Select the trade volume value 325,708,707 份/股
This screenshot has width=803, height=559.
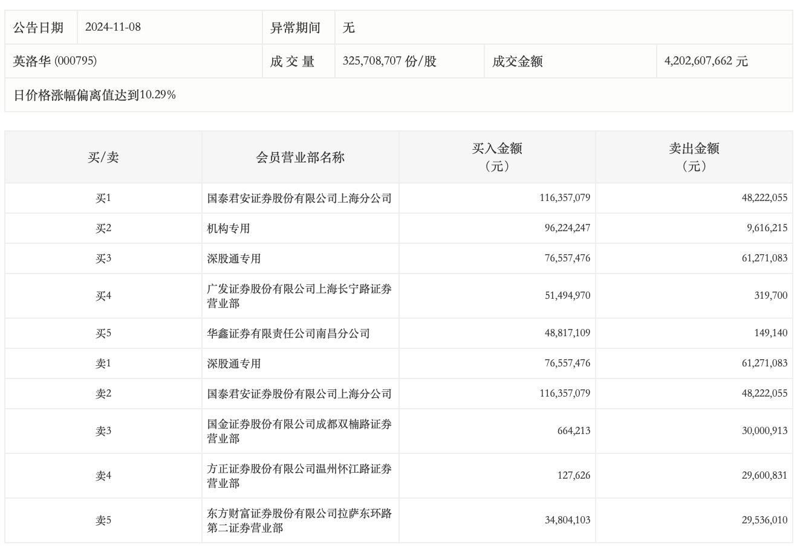(x=389, y=61)
